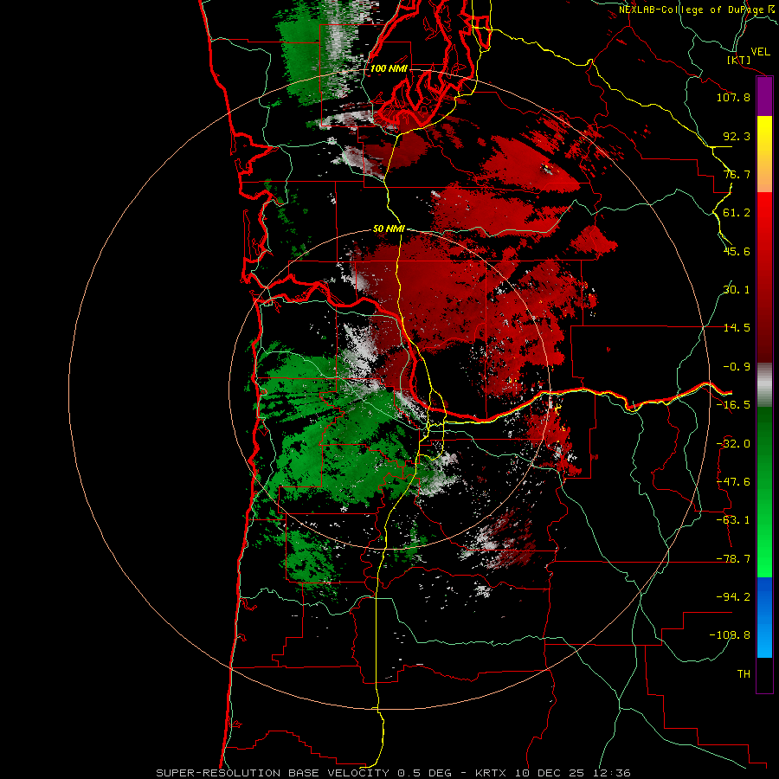Image resolution: width=779 pixels, height=779 pixels.
Task: Click the -109.8 velocity scale value
Action: point(730,635)
